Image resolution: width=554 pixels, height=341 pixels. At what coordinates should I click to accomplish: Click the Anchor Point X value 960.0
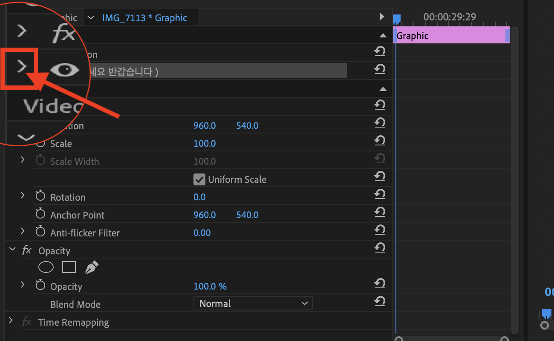[205, 215]
